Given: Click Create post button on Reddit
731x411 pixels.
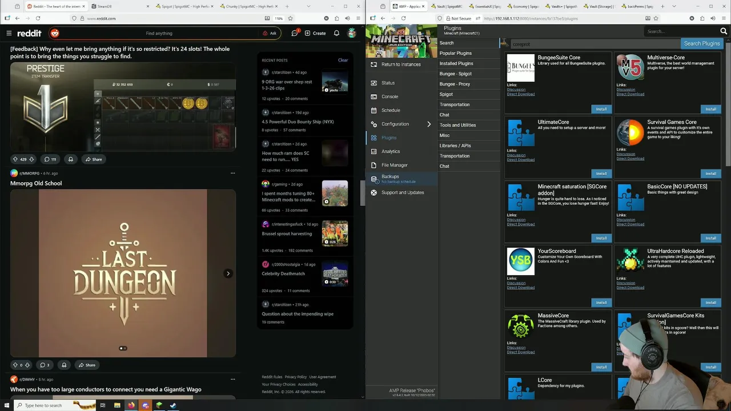Looking at the screenshot, I should [x=315, y=33].
